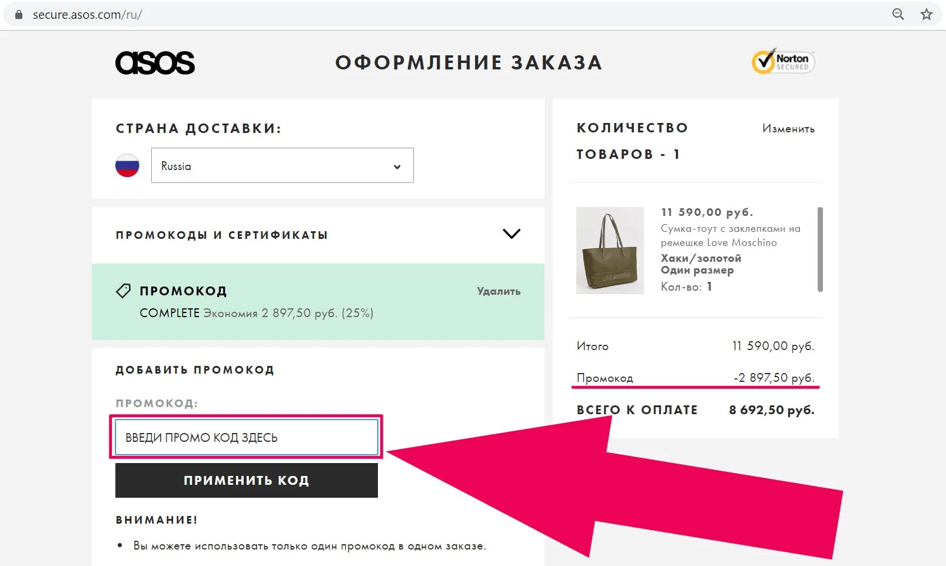946x566 pixels.
Task: Click the applied COMPLETE promo code text
Action: click(170, 313)
